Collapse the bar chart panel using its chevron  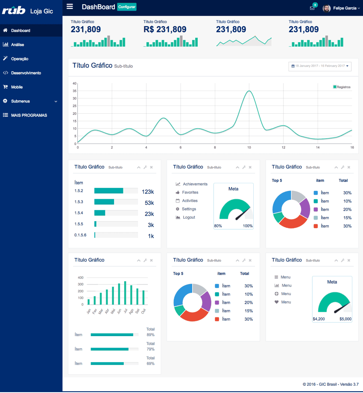[x=138, y=261]
